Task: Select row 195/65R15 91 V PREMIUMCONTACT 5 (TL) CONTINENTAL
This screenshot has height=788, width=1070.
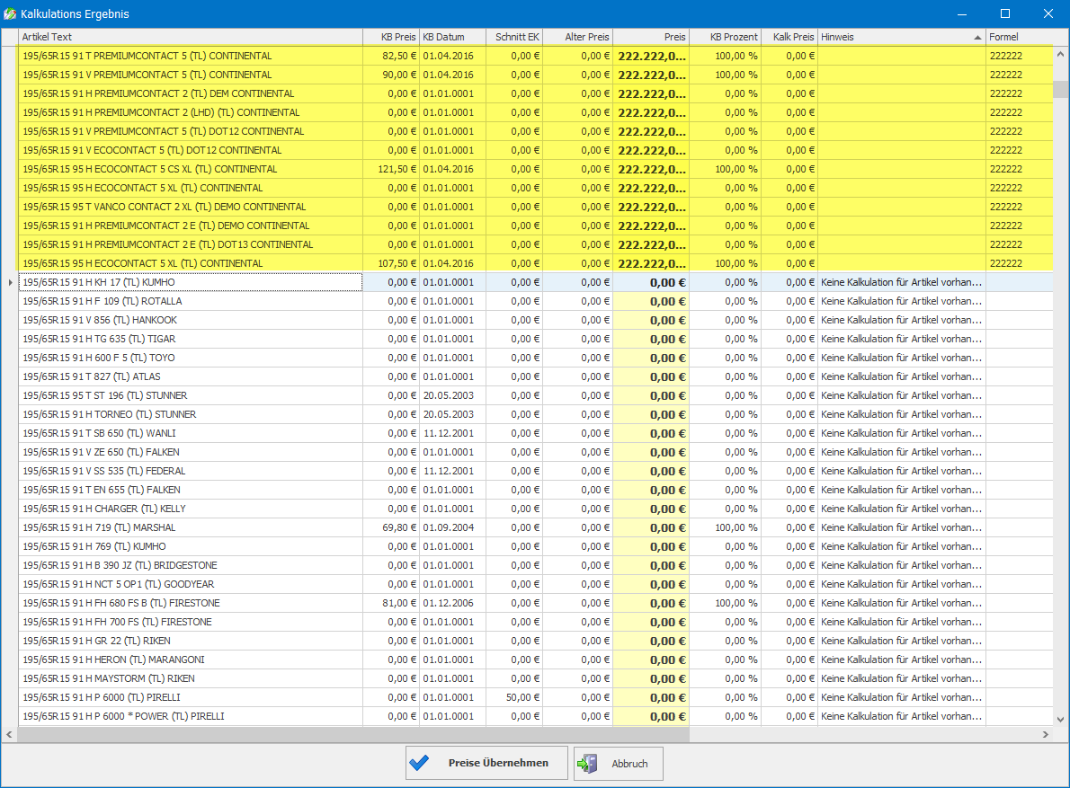Action: click(x=536, y=75)
